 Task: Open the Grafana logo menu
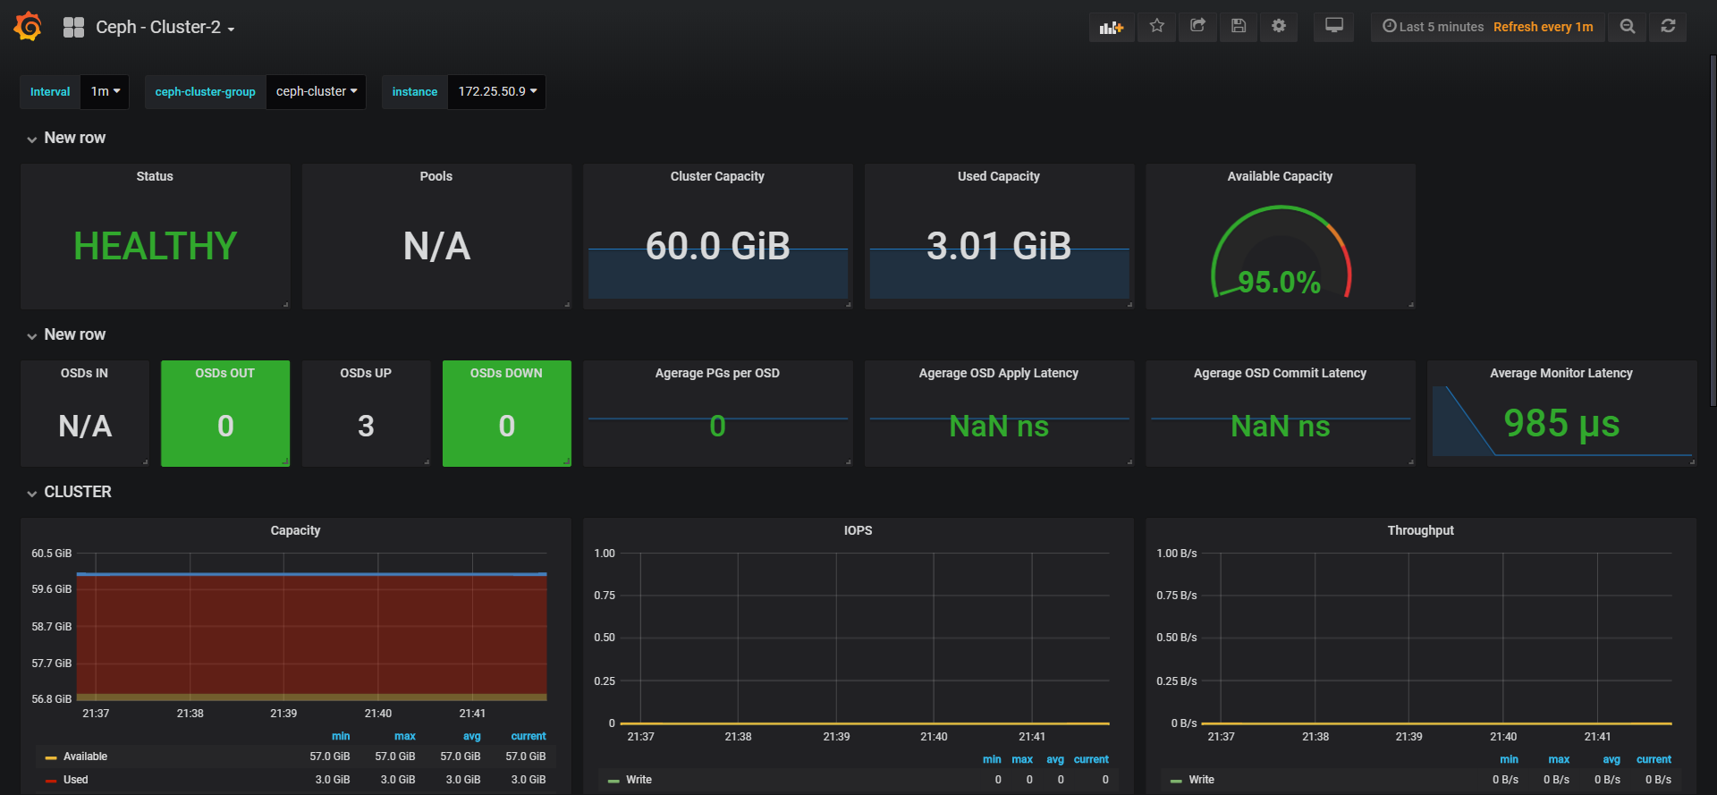tap(28, 27)
